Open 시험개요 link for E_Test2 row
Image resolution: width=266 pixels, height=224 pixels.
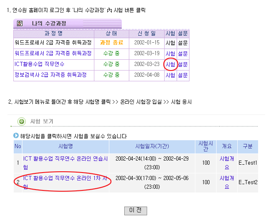227,183
